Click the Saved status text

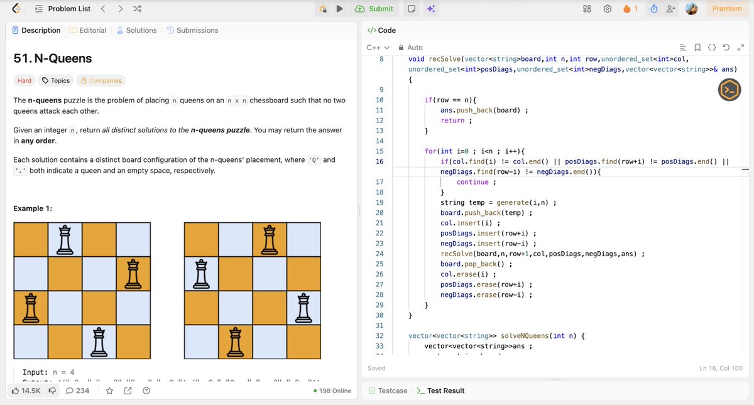[x=376, y=368]
